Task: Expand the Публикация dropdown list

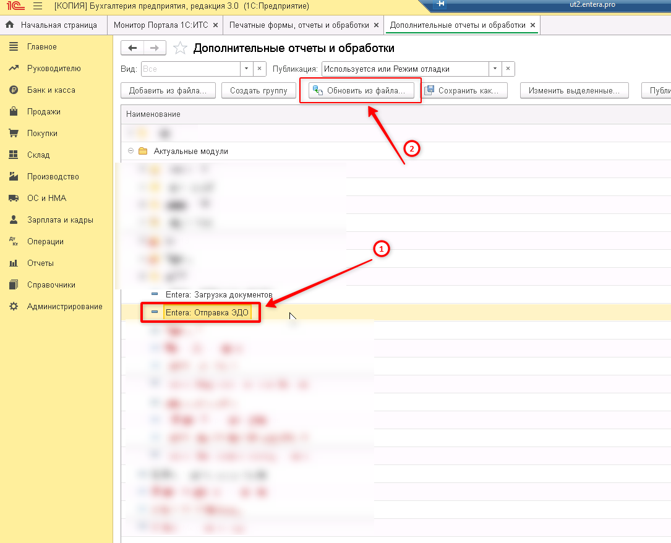Action: 495,69
